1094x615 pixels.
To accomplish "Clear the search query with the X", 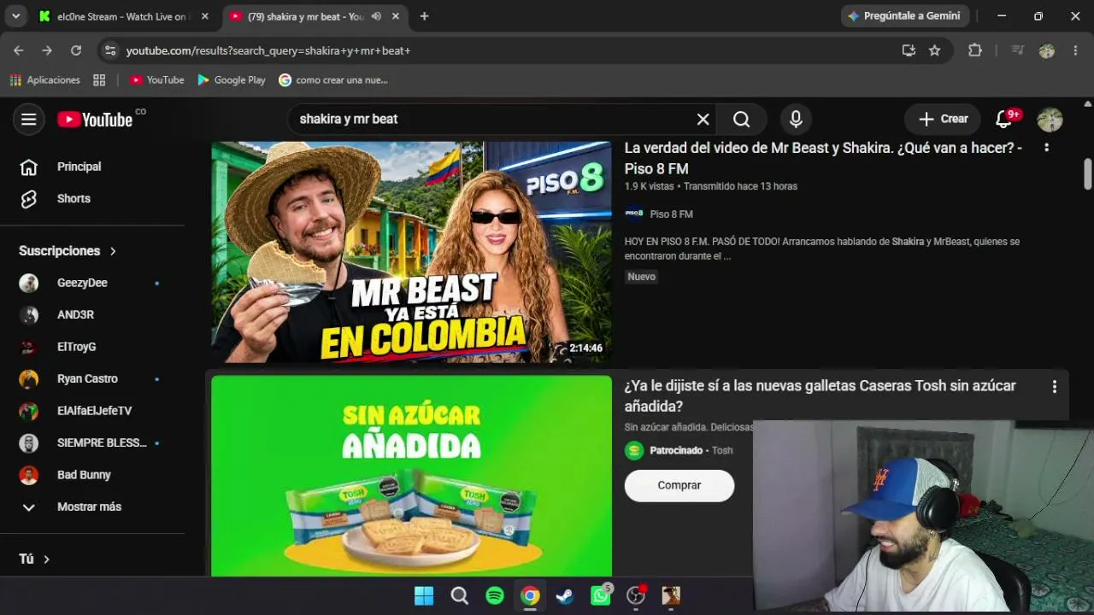I will tap(703, 120).
